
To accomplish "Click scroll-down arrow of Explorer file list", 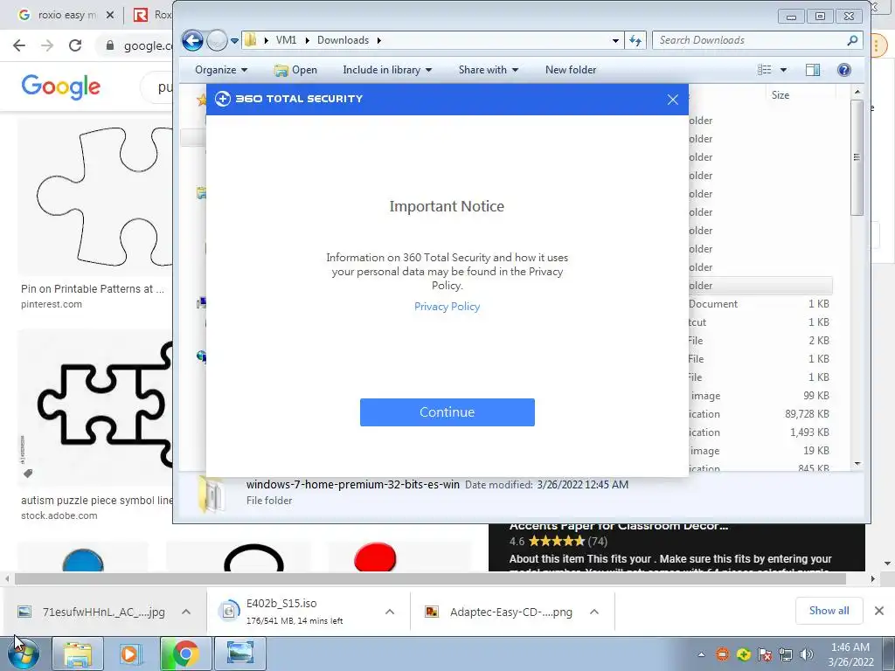I will 857,465.
